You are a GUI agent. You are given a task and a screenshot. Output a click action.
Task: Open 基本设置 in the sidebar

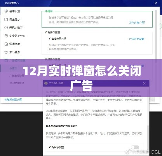coord(15,11)
